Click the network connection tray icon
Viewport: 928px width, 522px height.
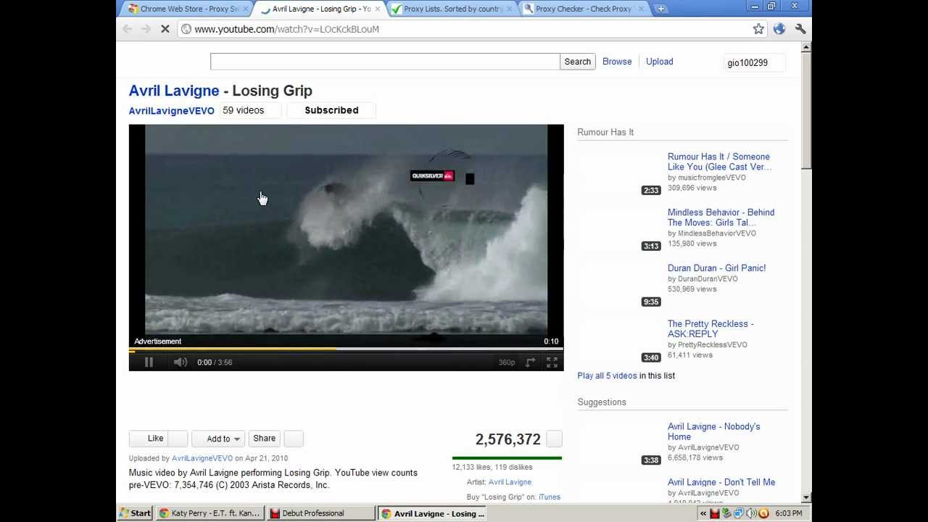tap(738, 513)
